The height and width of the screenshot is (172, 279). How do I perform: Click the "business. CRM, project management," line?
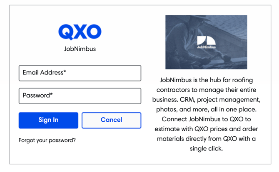206,100
